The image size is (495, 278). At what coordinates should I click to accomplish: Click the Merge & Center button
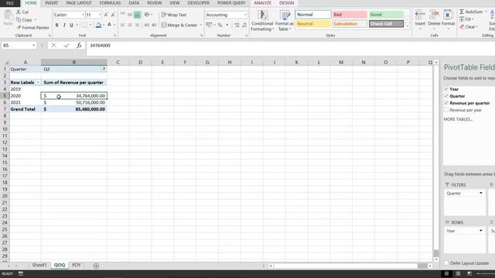click(179, 25)
